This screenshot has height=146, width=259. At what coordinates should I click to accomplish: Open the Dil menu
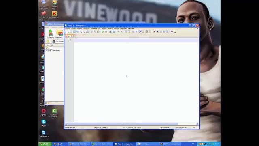click(x=99, y=29)
